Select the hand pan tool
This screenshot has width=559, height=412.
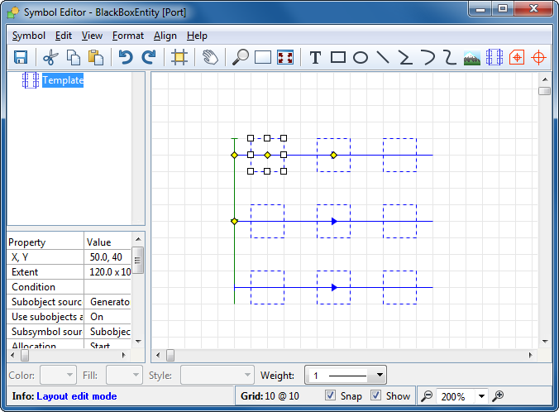(210, 57)
